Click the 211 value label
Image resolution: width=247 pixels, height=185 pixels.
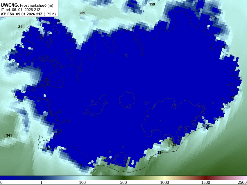(x=21, y=27)
